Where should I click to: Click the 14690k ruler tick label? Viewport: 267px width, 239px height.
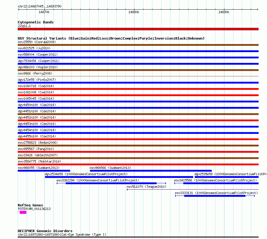(x=224, y=12)
